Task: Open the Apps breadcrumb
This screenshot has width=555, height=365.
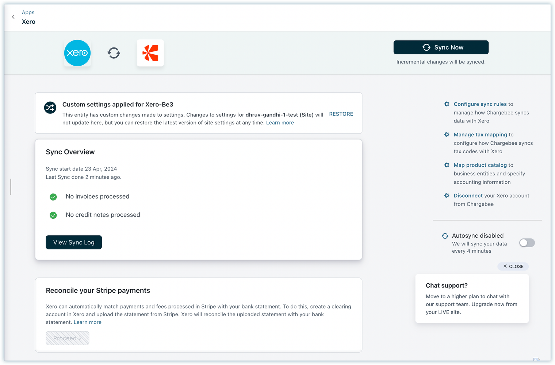Action: click(x=28, y=12)
